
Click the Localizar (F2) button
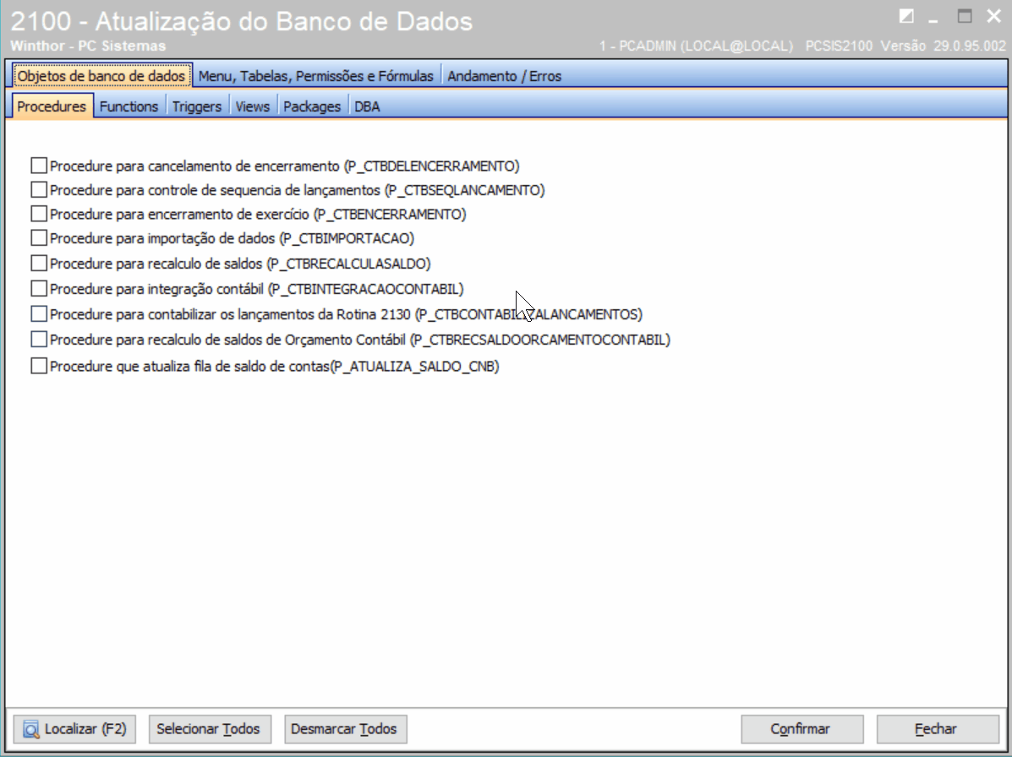tap(75, 728)
